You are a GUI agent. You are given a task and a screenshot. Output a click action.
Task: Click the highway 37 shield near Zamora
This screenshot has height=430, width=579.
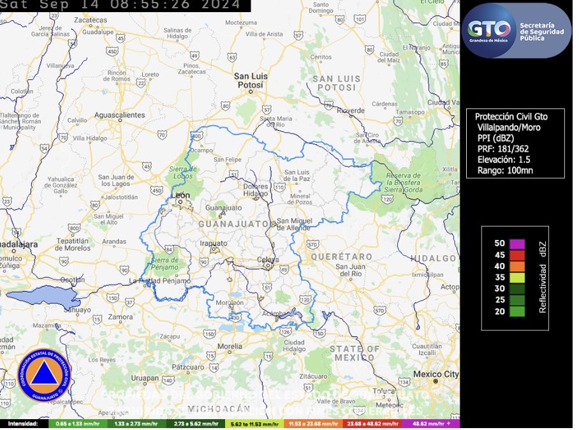(129, 302)
